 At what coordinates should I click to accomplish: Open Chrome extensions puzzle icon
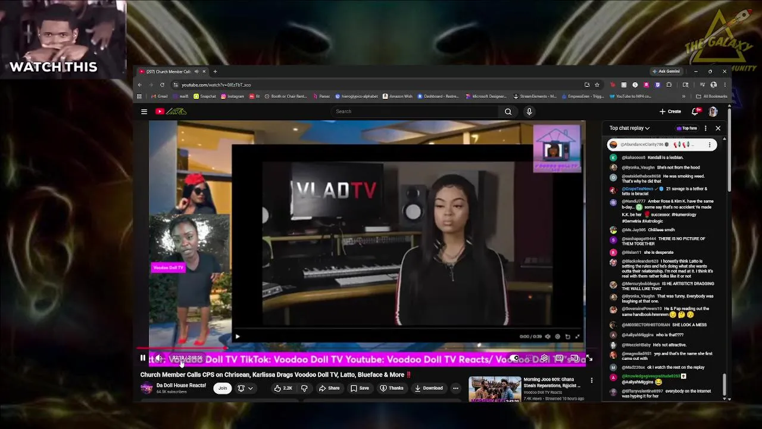pyautogui.click(x=669, y=85)
